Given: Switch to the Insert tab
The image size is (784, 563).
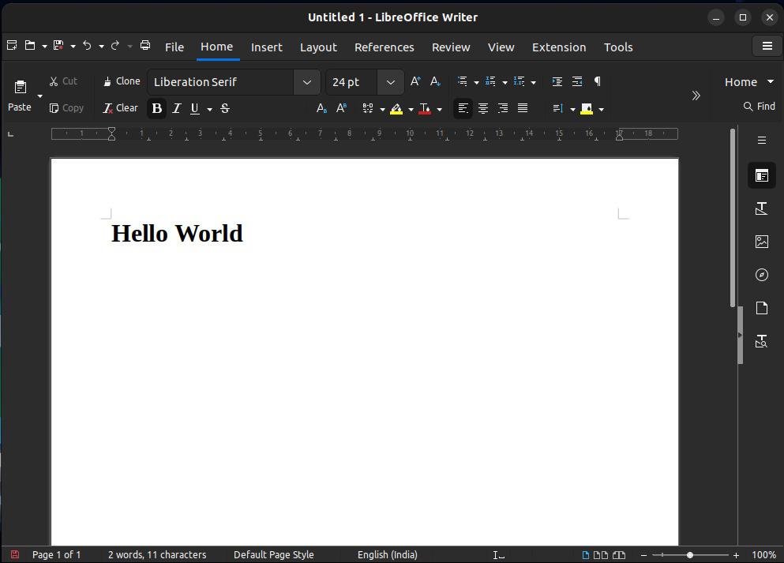Looking at the screenshot, I should click(x=266, y=47).
